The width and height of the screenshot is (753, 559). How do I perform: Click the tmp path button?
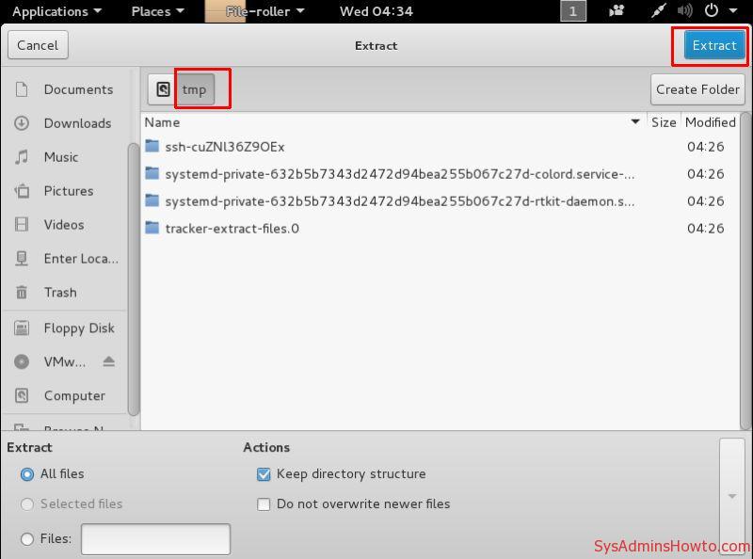click(195, 89)
